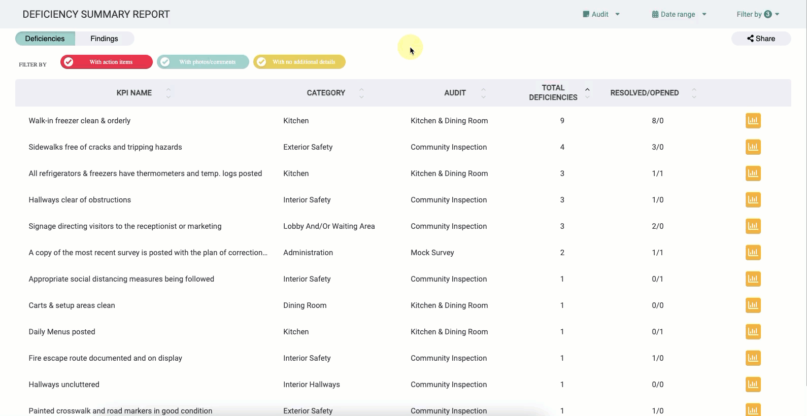Screen dimensions: 807x416
Task: Click '8/0' resolved/opened value
Action: (658, 121)
